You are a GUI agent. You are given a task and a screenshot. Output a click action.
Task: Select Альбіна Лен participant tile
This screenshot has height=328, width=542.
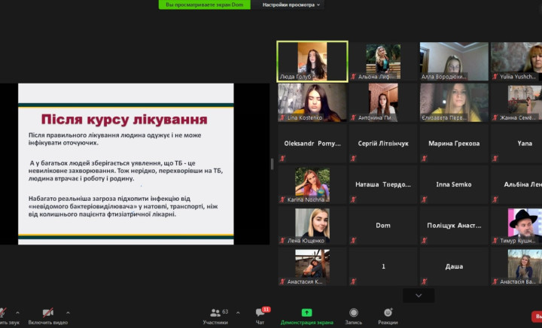pos(516,184)
